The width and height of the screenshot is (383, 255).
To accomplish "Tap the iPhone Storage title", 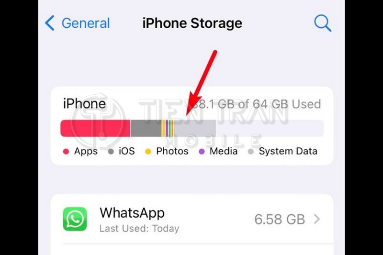I will [192, 23].
